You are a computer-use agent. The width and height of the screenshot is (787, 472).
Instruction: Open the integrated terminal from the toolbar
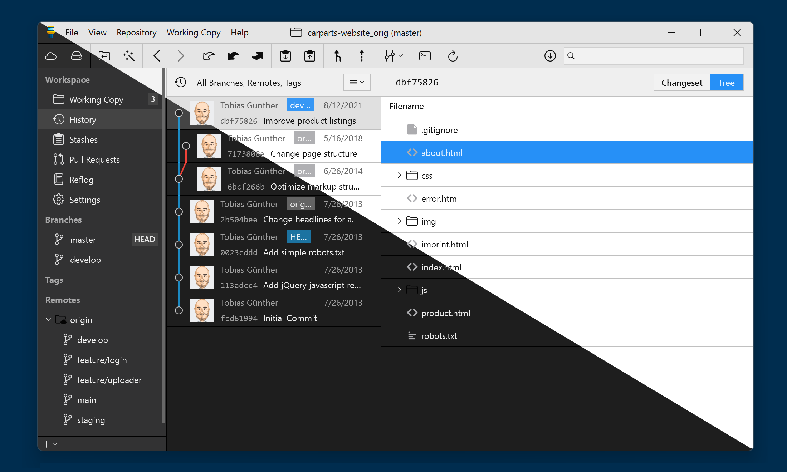coord(425,56)
